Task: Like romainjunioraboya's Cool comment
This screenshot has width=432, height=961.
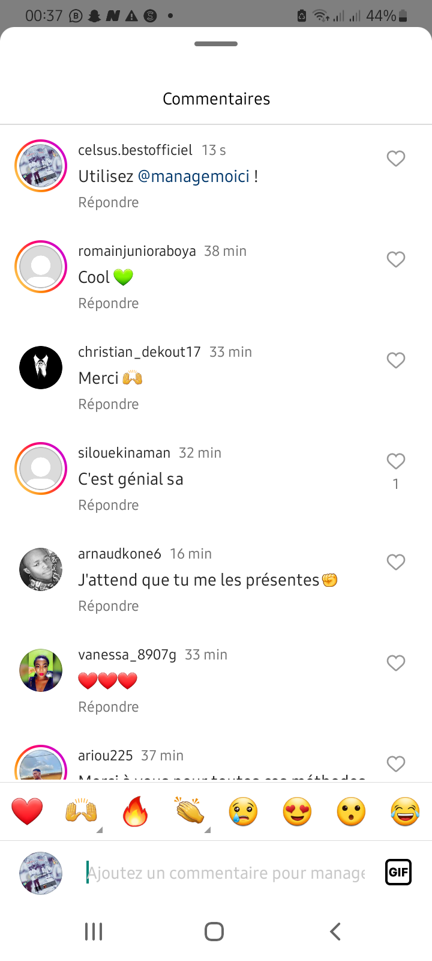Action: point(395,259)
